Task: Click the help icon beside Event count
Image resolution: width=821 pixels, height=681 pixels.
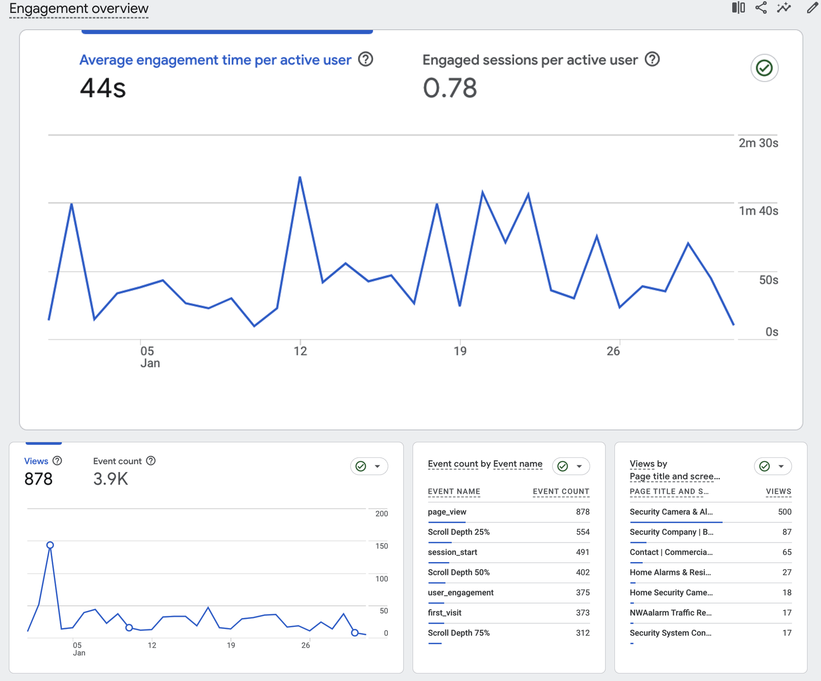Action: click(151, 461)
